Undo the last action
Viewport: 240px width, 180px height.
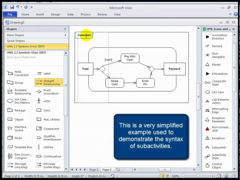click(x=18, y=7)
